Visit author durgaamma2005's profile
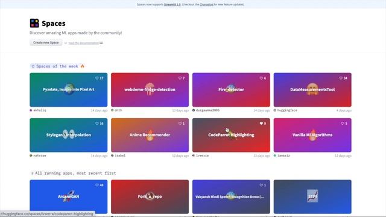 pos(207,110)
